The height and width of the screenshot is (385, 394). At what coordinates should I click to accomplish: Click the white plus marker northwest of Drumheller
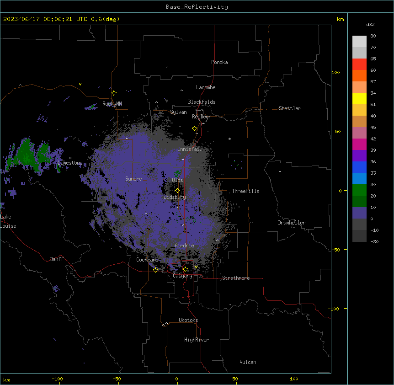[x=280, y=171]
